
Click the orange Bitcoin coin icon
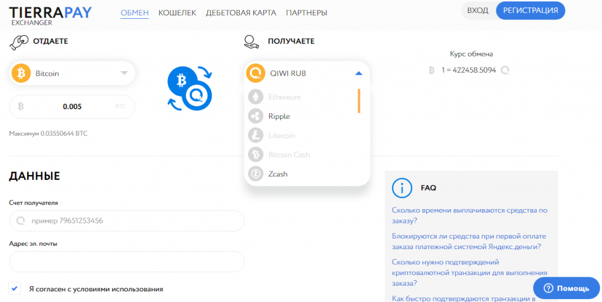(x=21, y=73)
